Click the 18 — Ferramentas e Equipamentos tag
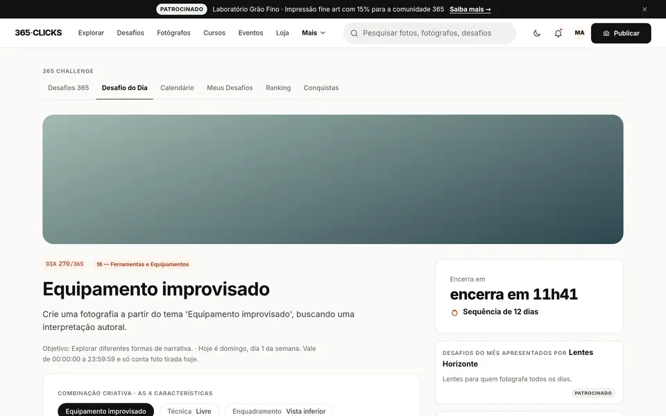Viewport: 666px width, 416px height. click(143, 264)
